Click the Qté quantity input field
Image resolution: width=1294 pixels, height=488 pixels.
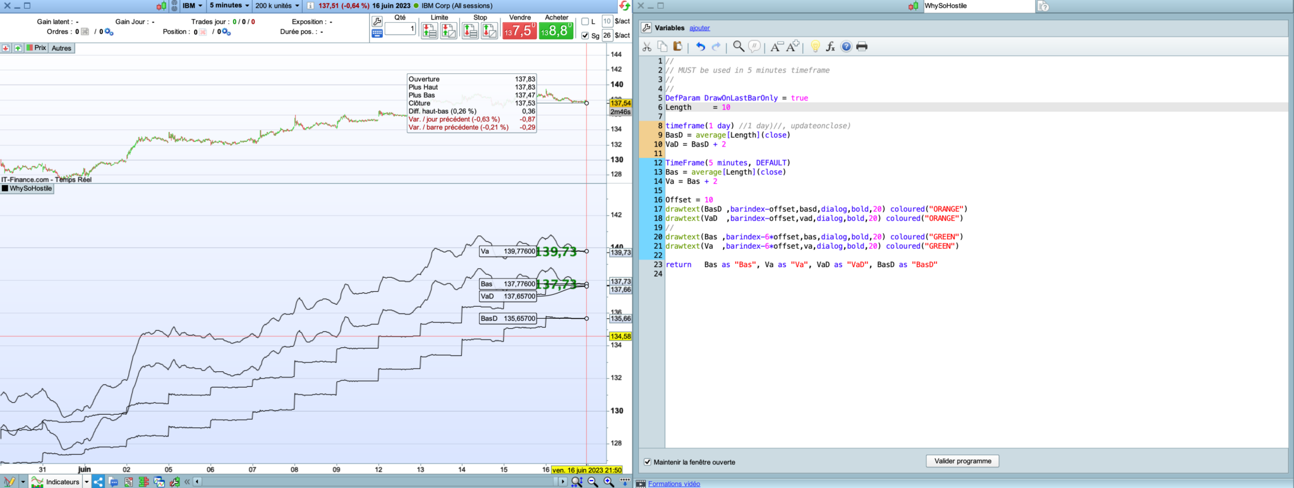point(400,29)
